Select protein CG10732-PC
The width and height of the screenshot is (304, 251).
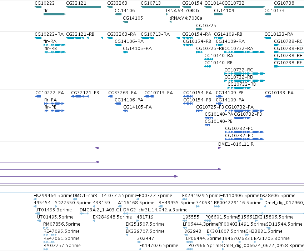pos(239,129)
